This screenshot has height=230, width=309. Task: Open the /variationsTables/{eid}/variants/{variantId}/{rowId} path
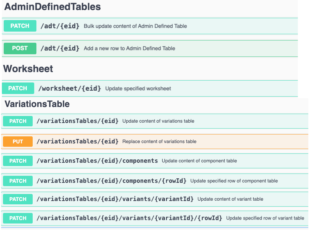(129, 218)
